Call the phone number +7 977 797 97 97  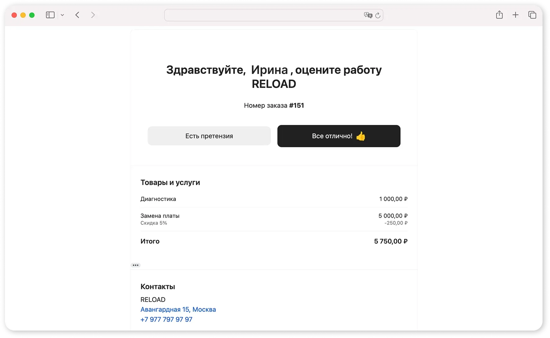click(x=166, y=319)
